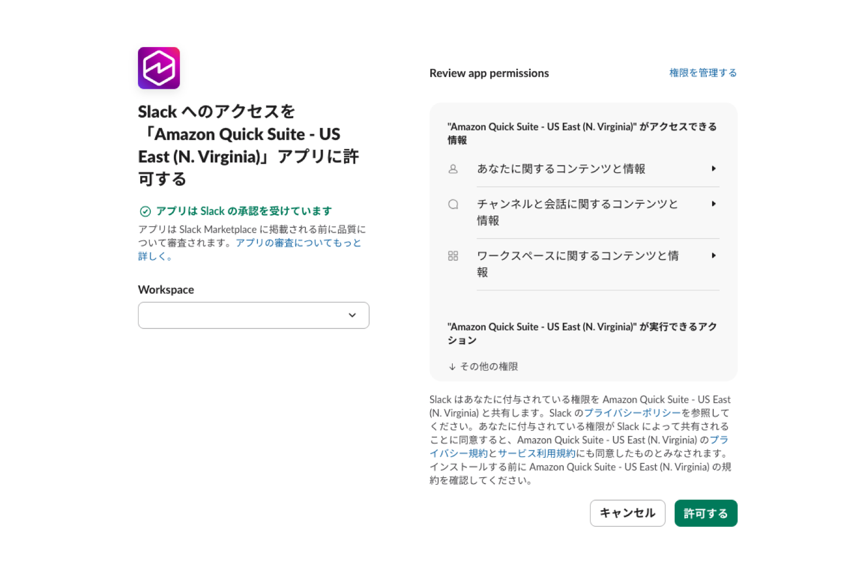Open the Workspace dropdown chevron

[x=352, y=315]
